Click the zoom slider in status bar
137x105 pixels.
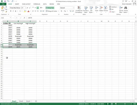(125, 104)
